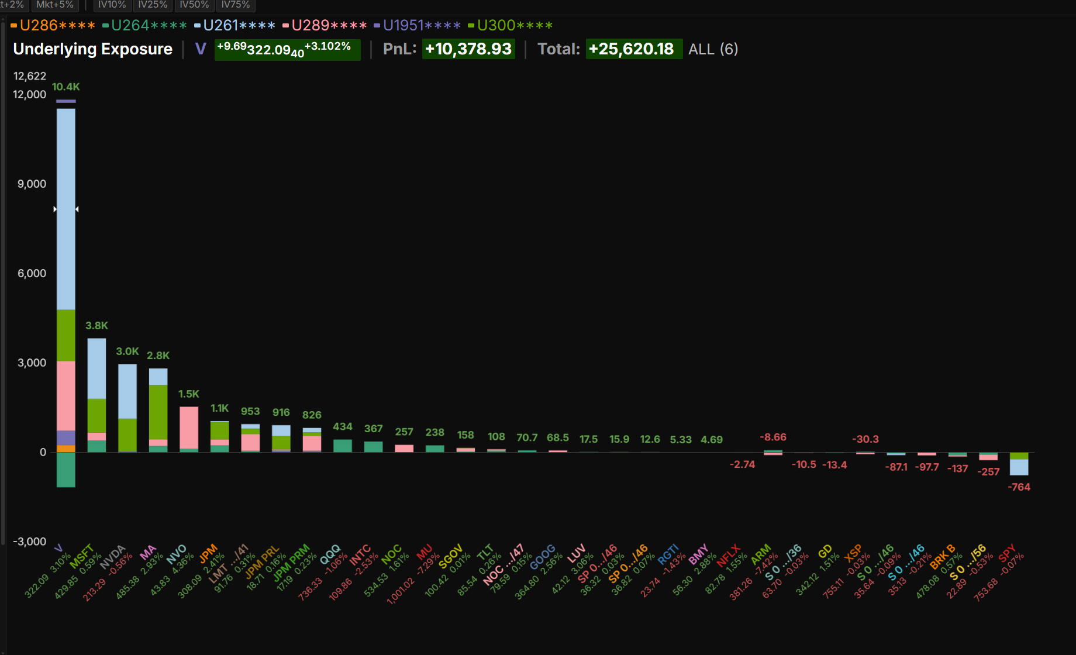Select the NVO 1.5K exposure bar
This screenshot has height=655, width=1076.
[x=189, y=429]
